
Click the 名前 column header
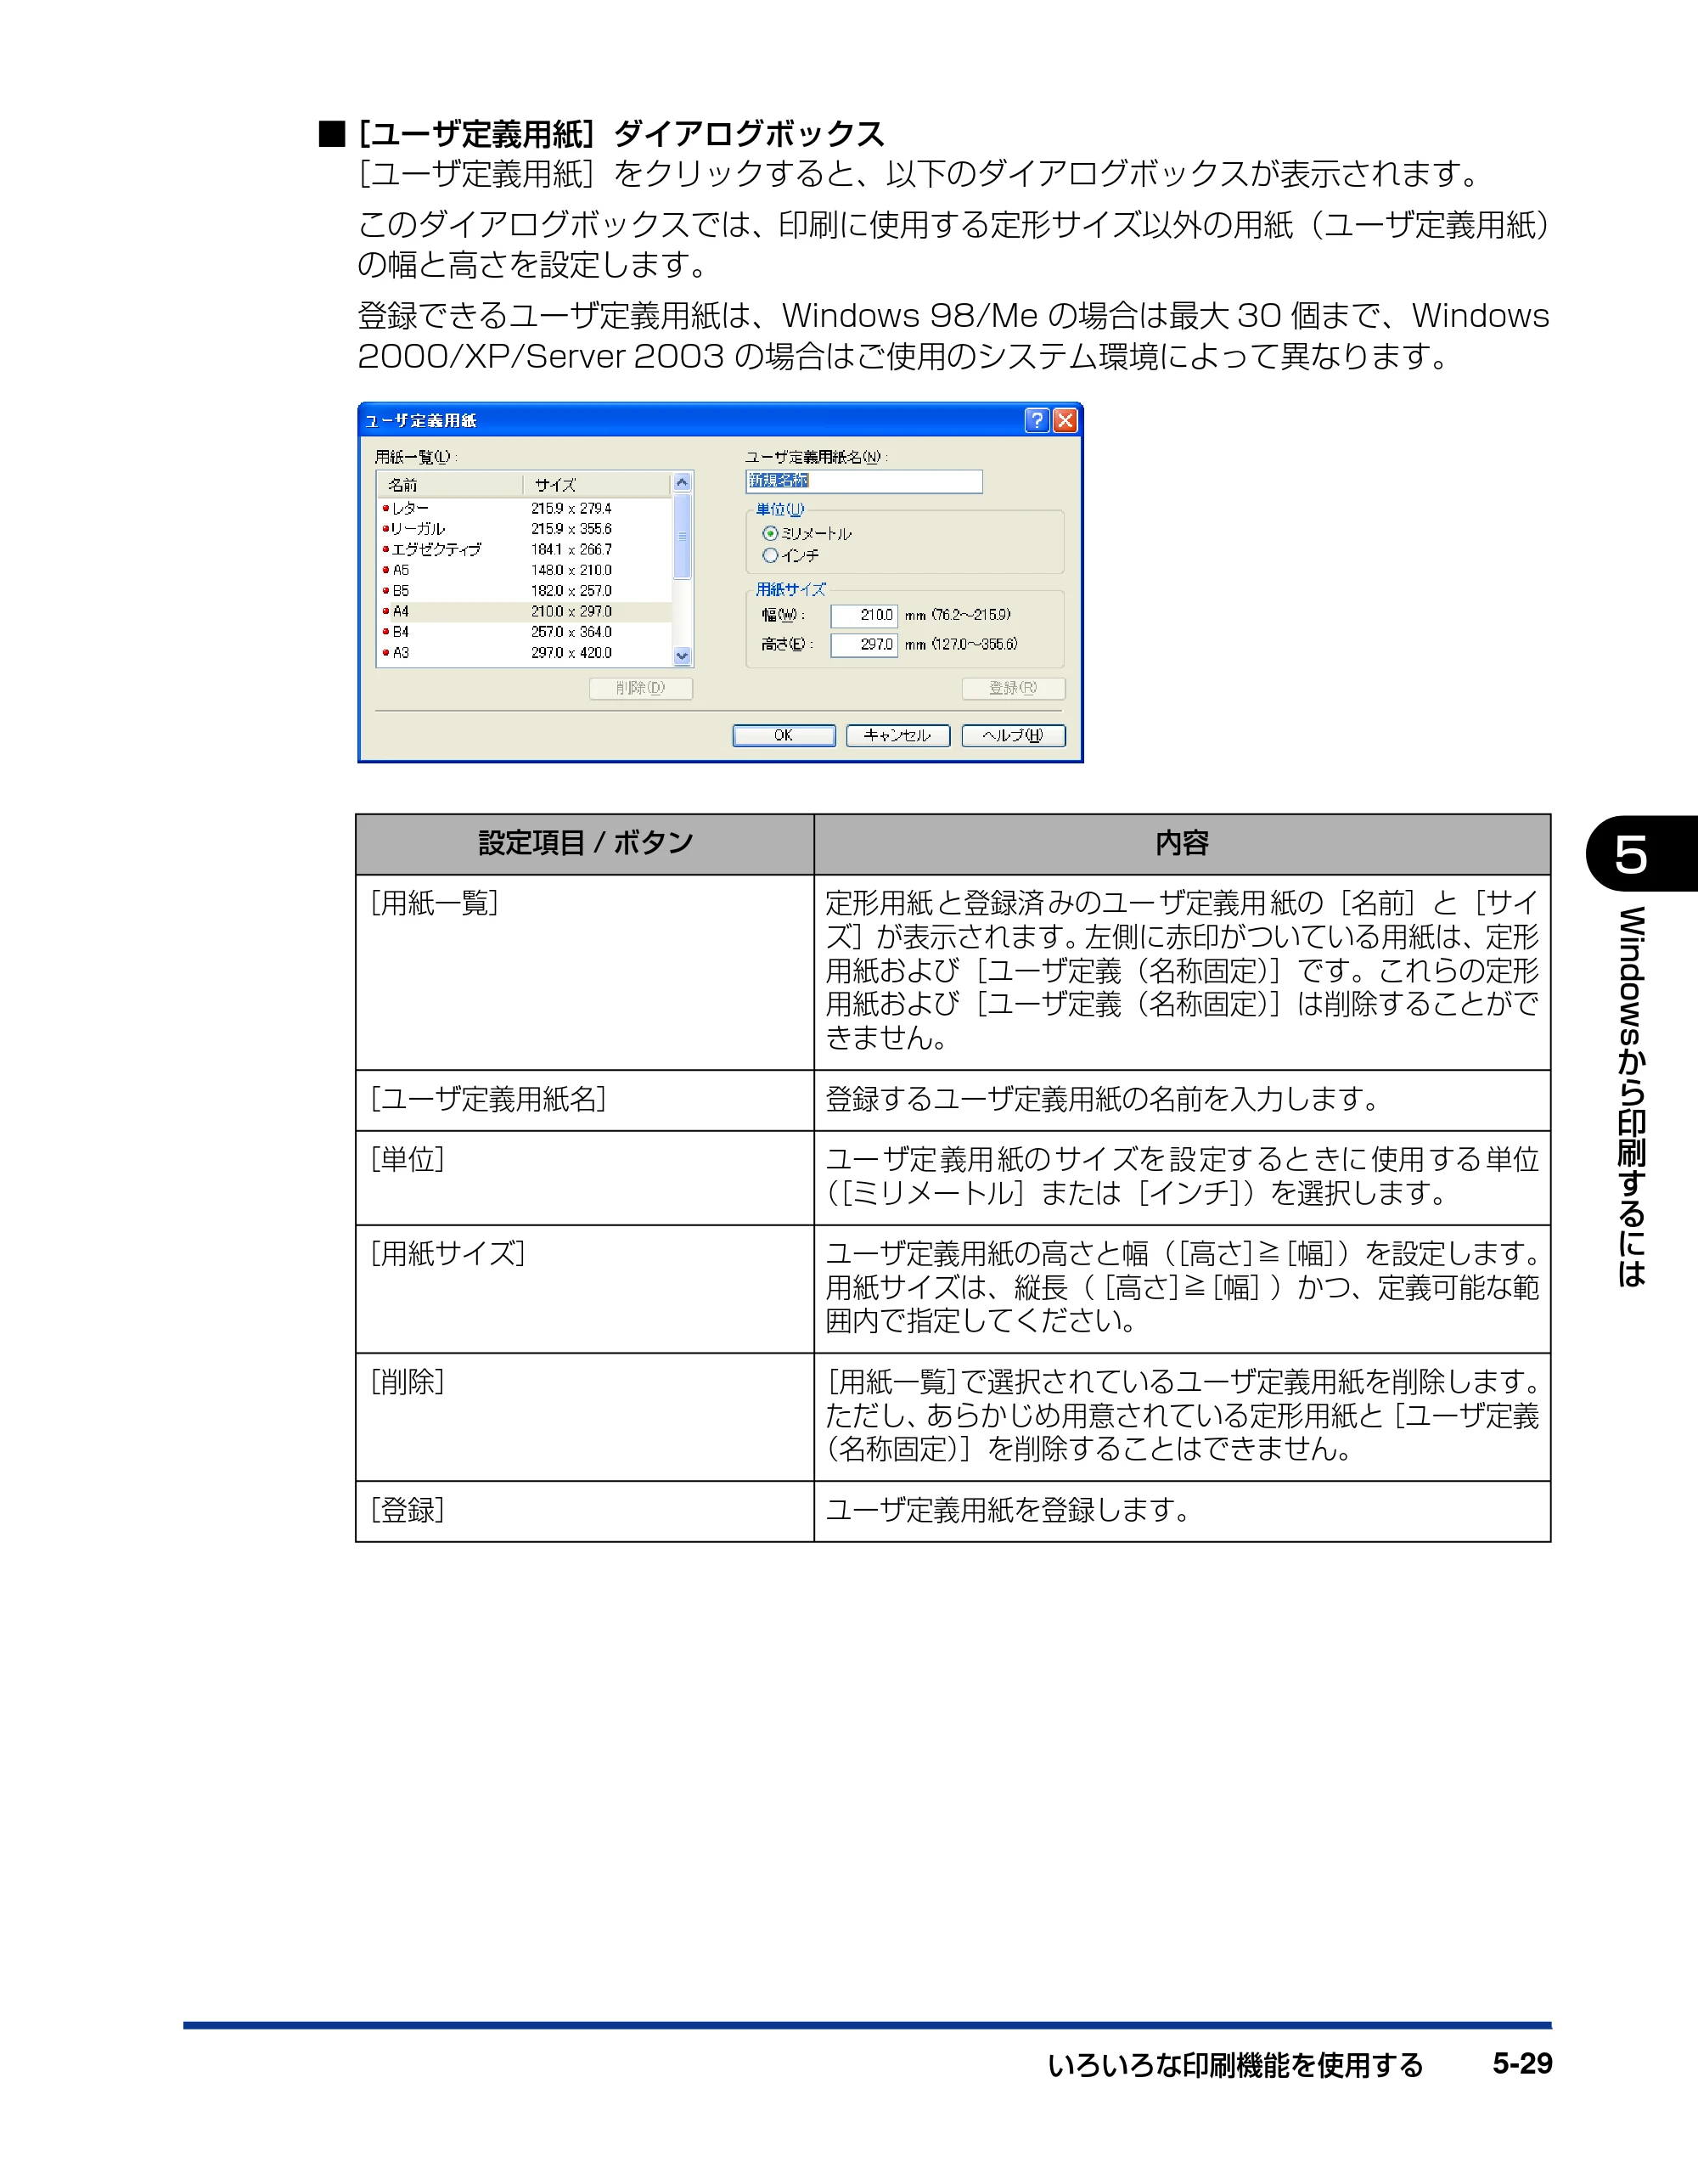pos(450,485)
